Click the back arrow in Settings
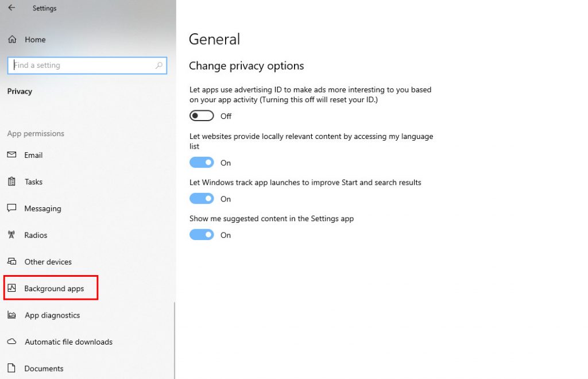This screenshot has width=588, height=379. coord(11,8)
